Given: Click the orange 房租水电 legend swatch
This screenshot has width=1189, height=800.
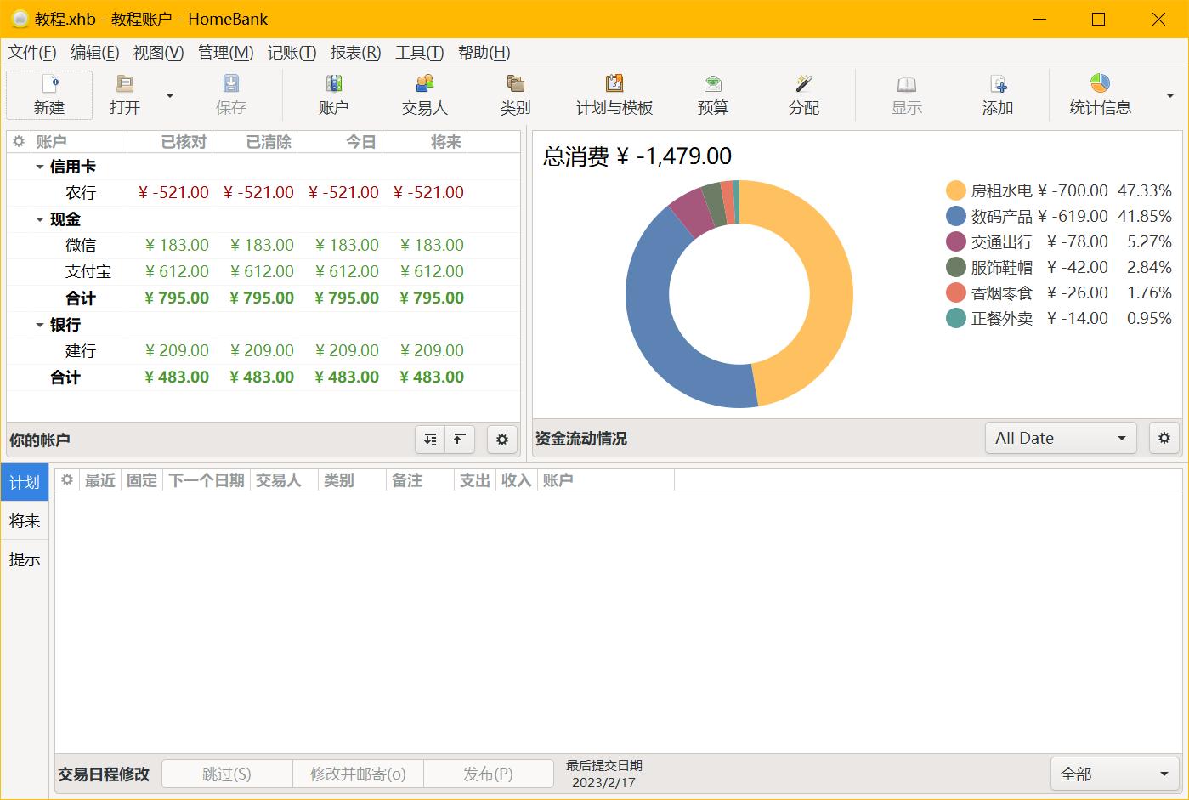Looking at the screenshot, I should 956,190.
